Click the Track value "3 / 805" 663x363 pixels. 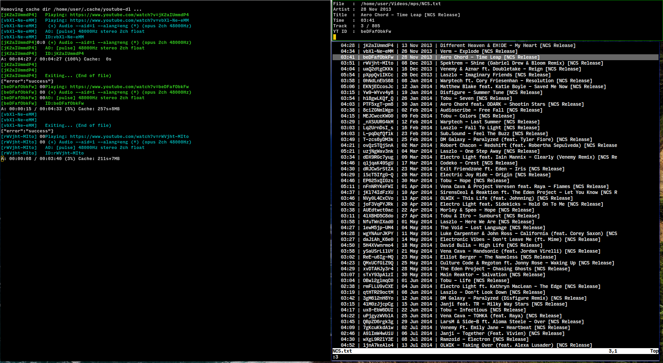coord(371,26)
